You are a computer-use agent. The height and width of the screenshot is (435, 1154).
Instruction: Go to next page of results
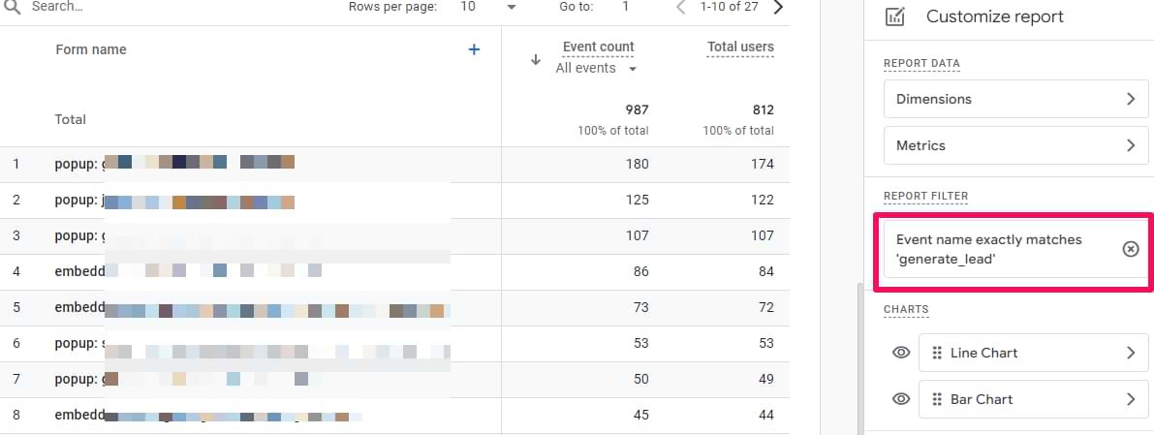click(x=778, y=7)
